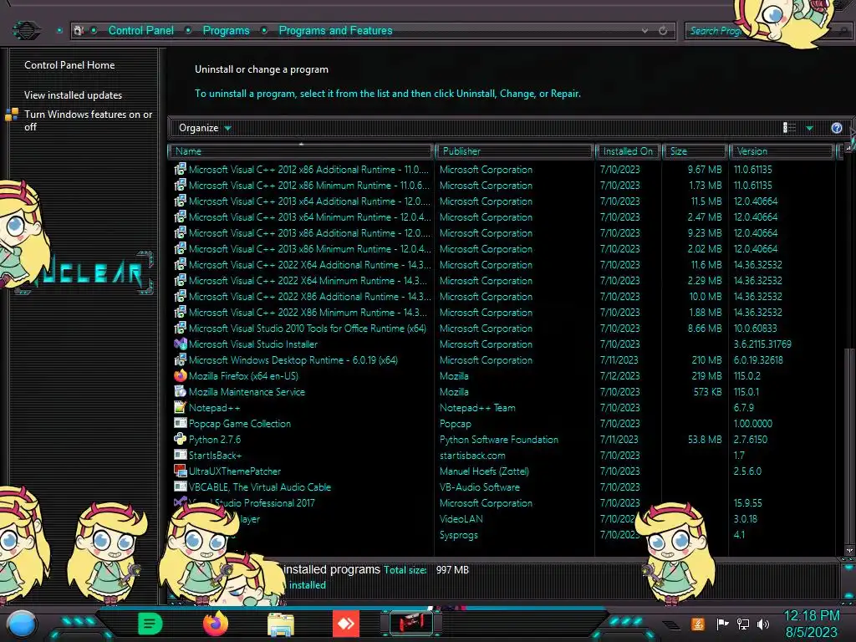The height and width of the screenshot is (642, 856).
Task: Select the StartIsBack+ icon
Action: (181, 455)
